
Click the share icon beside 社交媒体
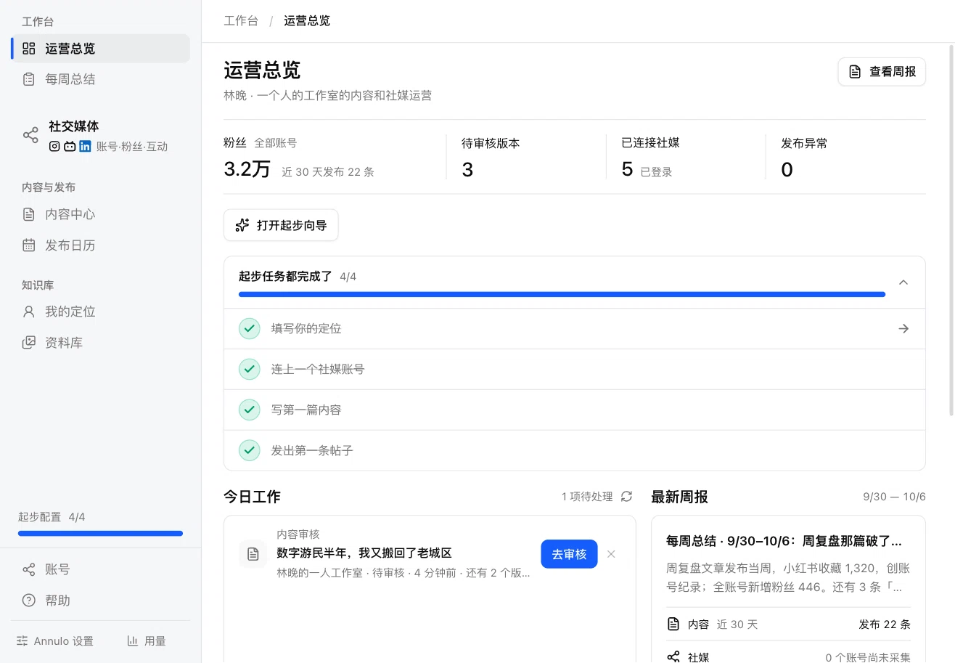[x=30, y=135]
